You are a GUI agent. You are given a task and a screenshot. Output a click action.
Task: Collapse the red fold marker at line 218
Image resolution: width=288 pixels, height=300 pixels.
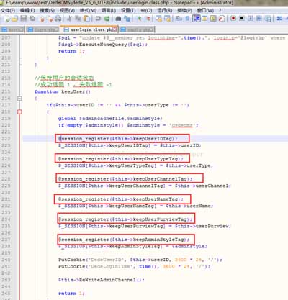click(19, 112)
